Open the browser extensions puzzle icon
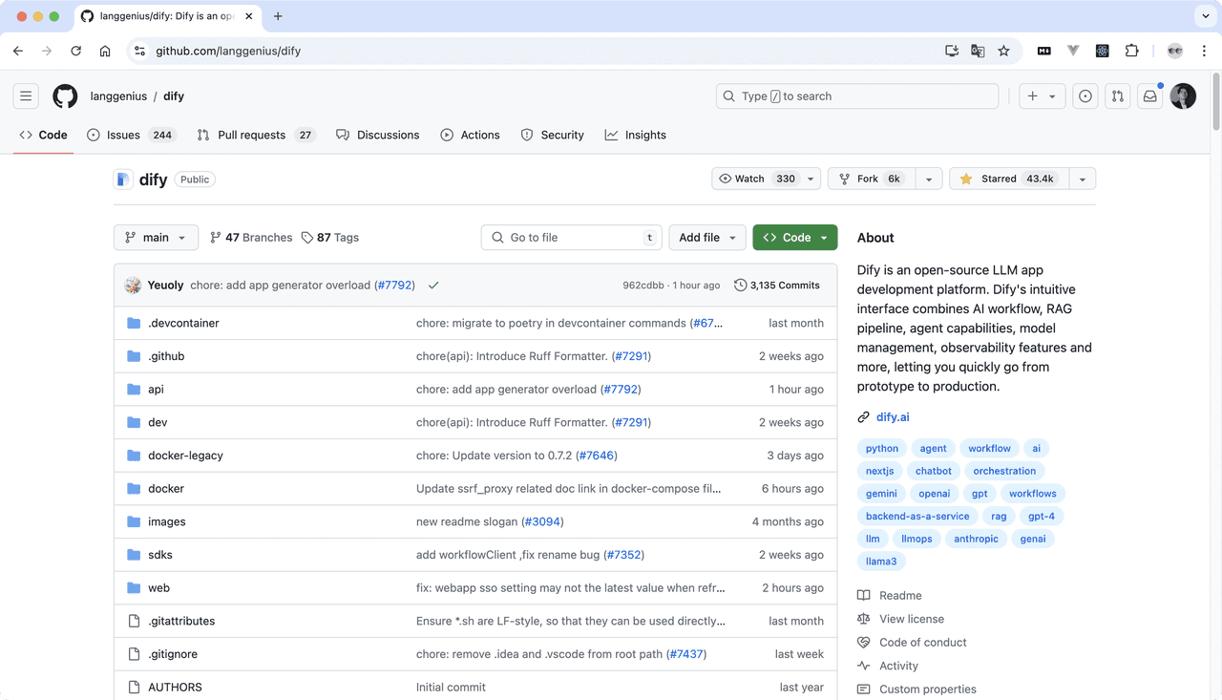The width and height of the screenshot is (1222, 700). [1132, 51]
